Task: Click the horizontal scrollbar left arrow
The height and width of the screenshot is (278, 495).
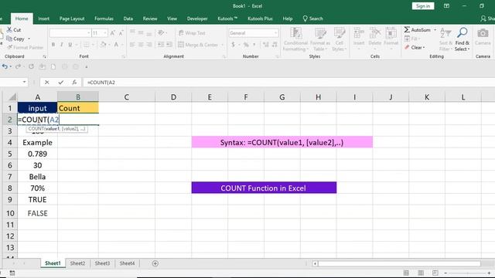Action: 315,263
